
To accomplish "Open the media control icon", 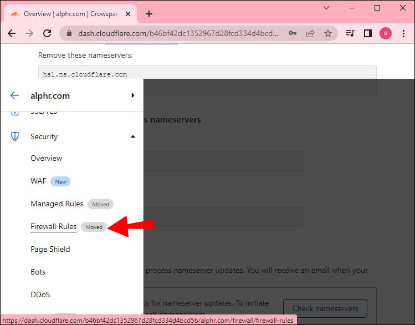I will pos(350,33).
